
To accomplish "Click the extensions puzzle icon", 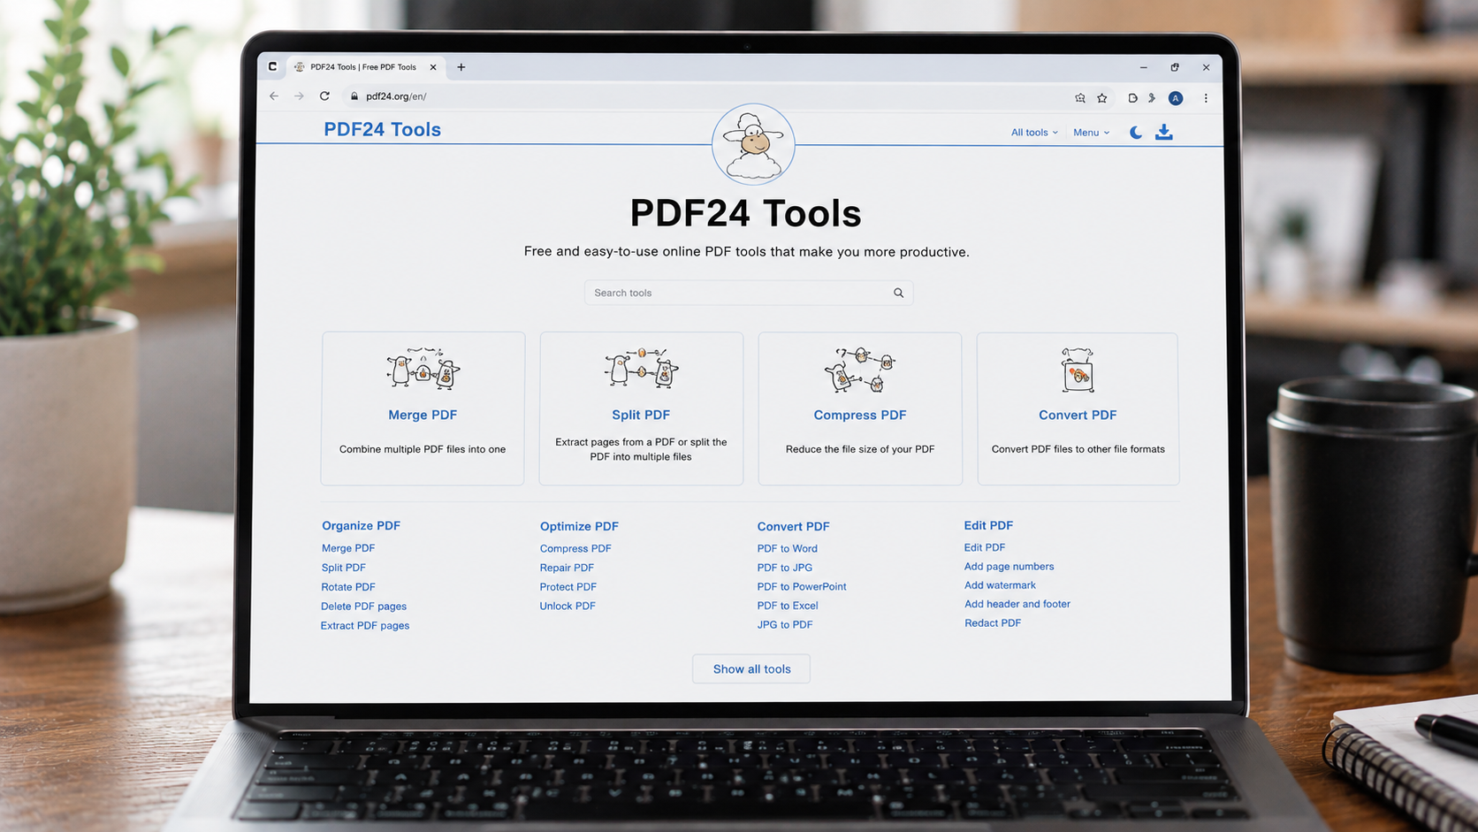I will [x=1152, y=98].
